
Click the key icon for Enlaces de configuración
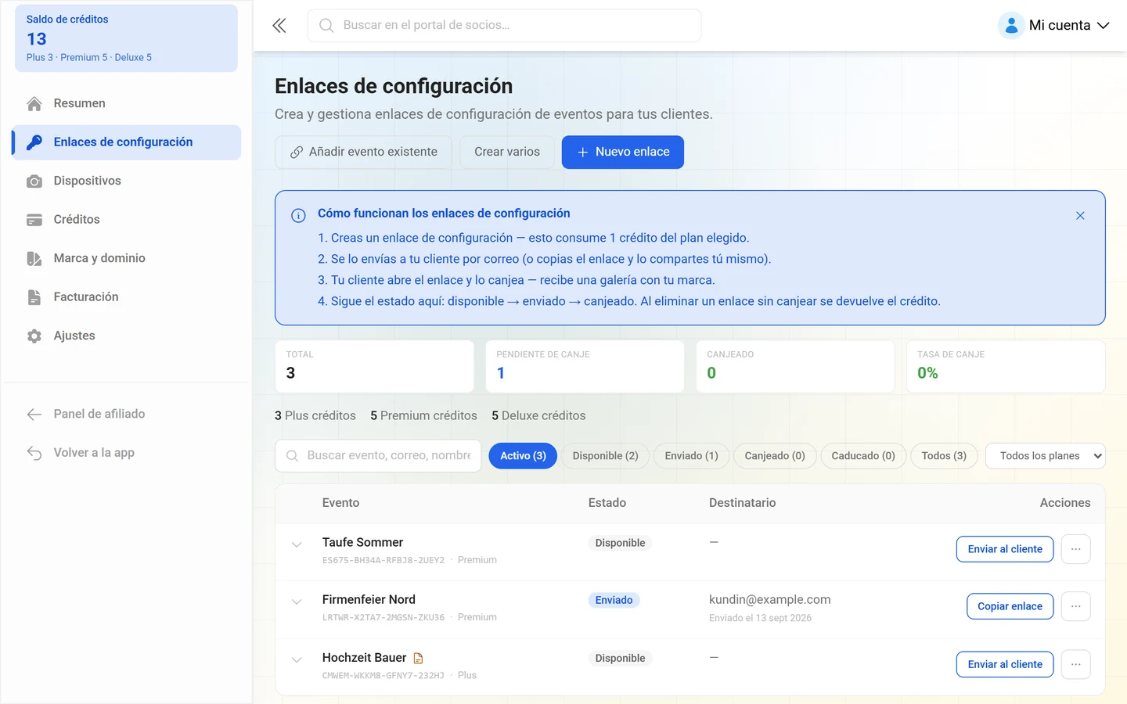pos(34,142)
